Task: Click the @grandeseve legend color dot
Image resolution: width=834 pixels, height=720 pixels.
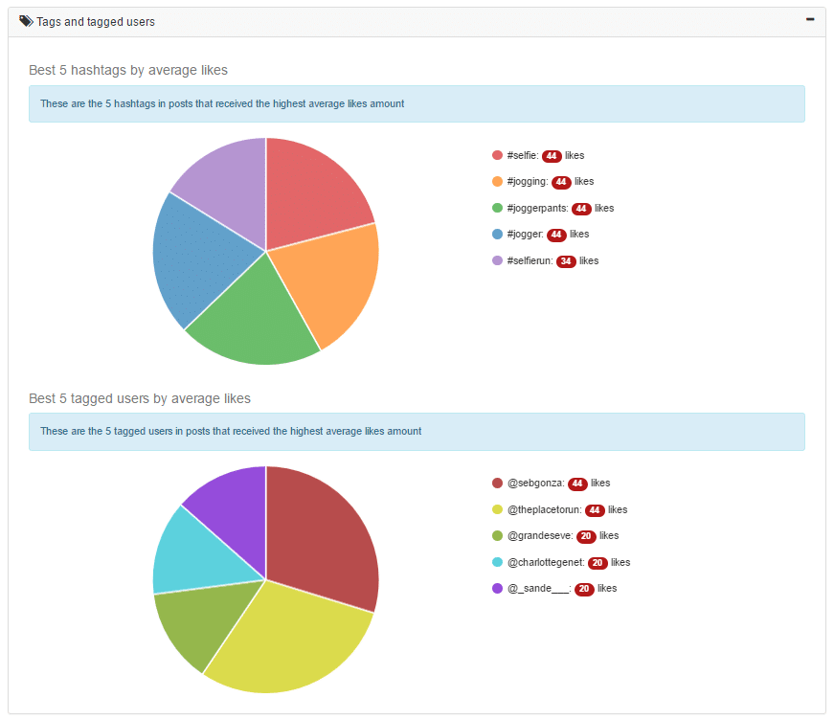Action: (497, 535)
